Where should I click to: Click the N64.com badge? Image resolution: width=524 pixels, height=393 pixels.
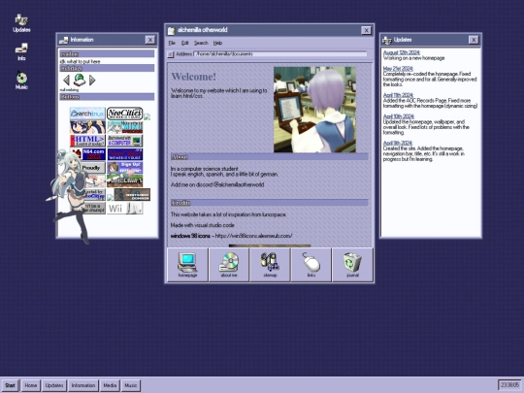[89, 154]
